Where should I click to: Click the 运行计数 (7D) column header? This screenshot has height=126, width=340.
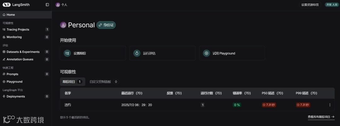click(211, 93)
